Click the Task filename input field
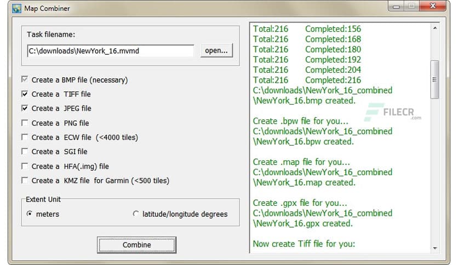This screenshot has width=458, height=265. [x=111, y=51]
